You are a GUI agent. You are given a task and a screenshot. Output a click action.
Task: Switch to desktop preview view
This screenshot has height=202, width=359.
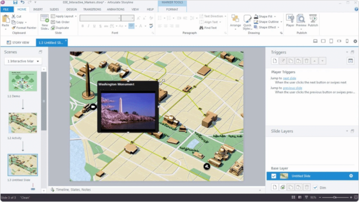coord(315,41)
